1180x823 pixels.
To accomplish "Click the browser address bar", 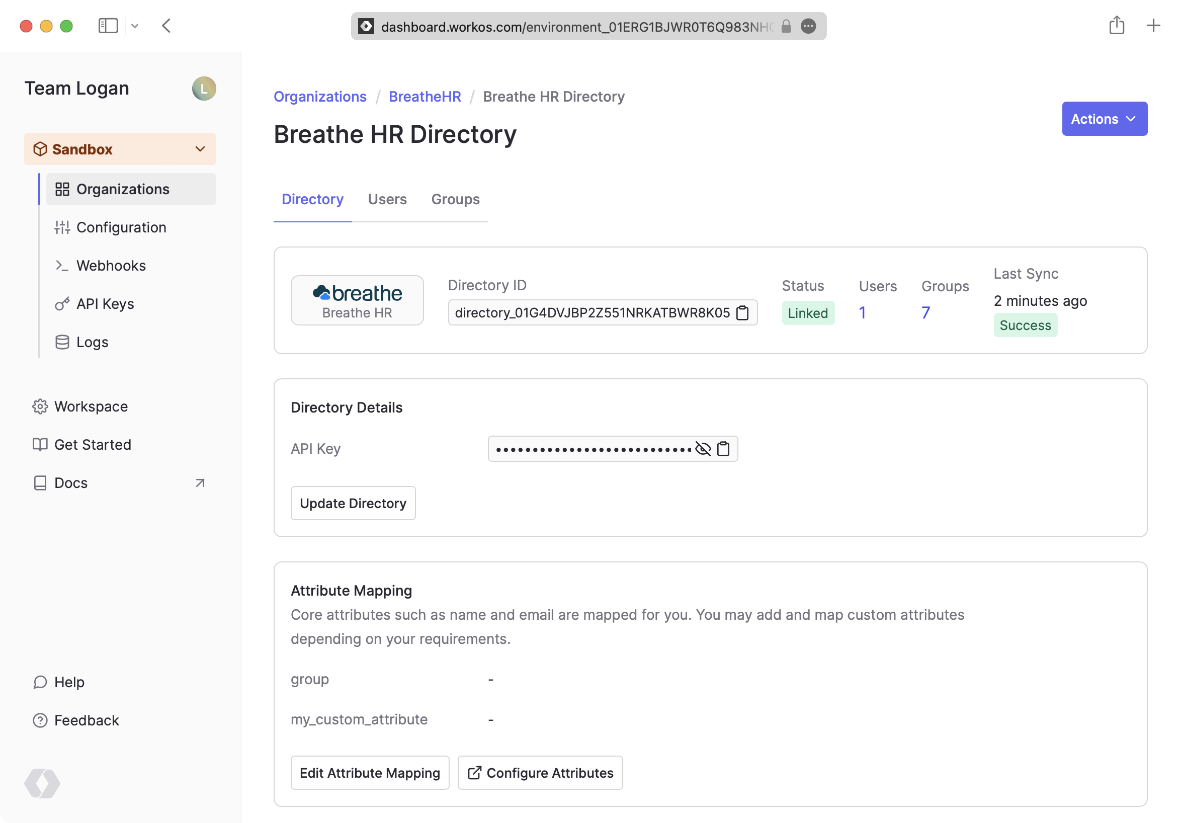I will pos(575,26).
